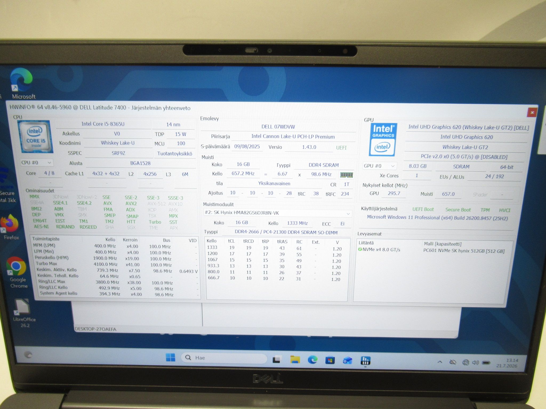Expand the GPU #0 selector dropdown
546x409 pixels.
[379, 166]
